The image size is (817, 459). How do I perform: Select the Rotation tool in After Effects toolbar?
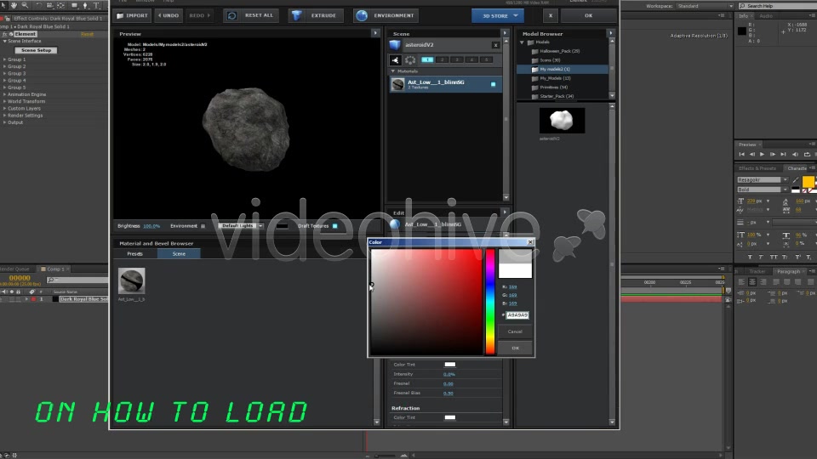point(38,5)
